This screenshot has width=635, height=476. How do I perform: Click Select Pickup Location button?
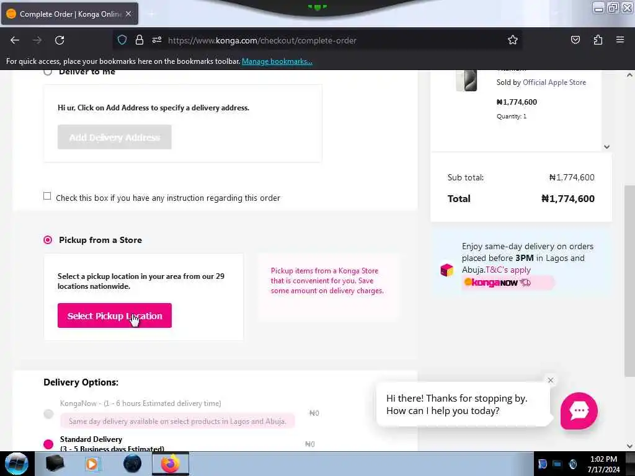(115, 315)
